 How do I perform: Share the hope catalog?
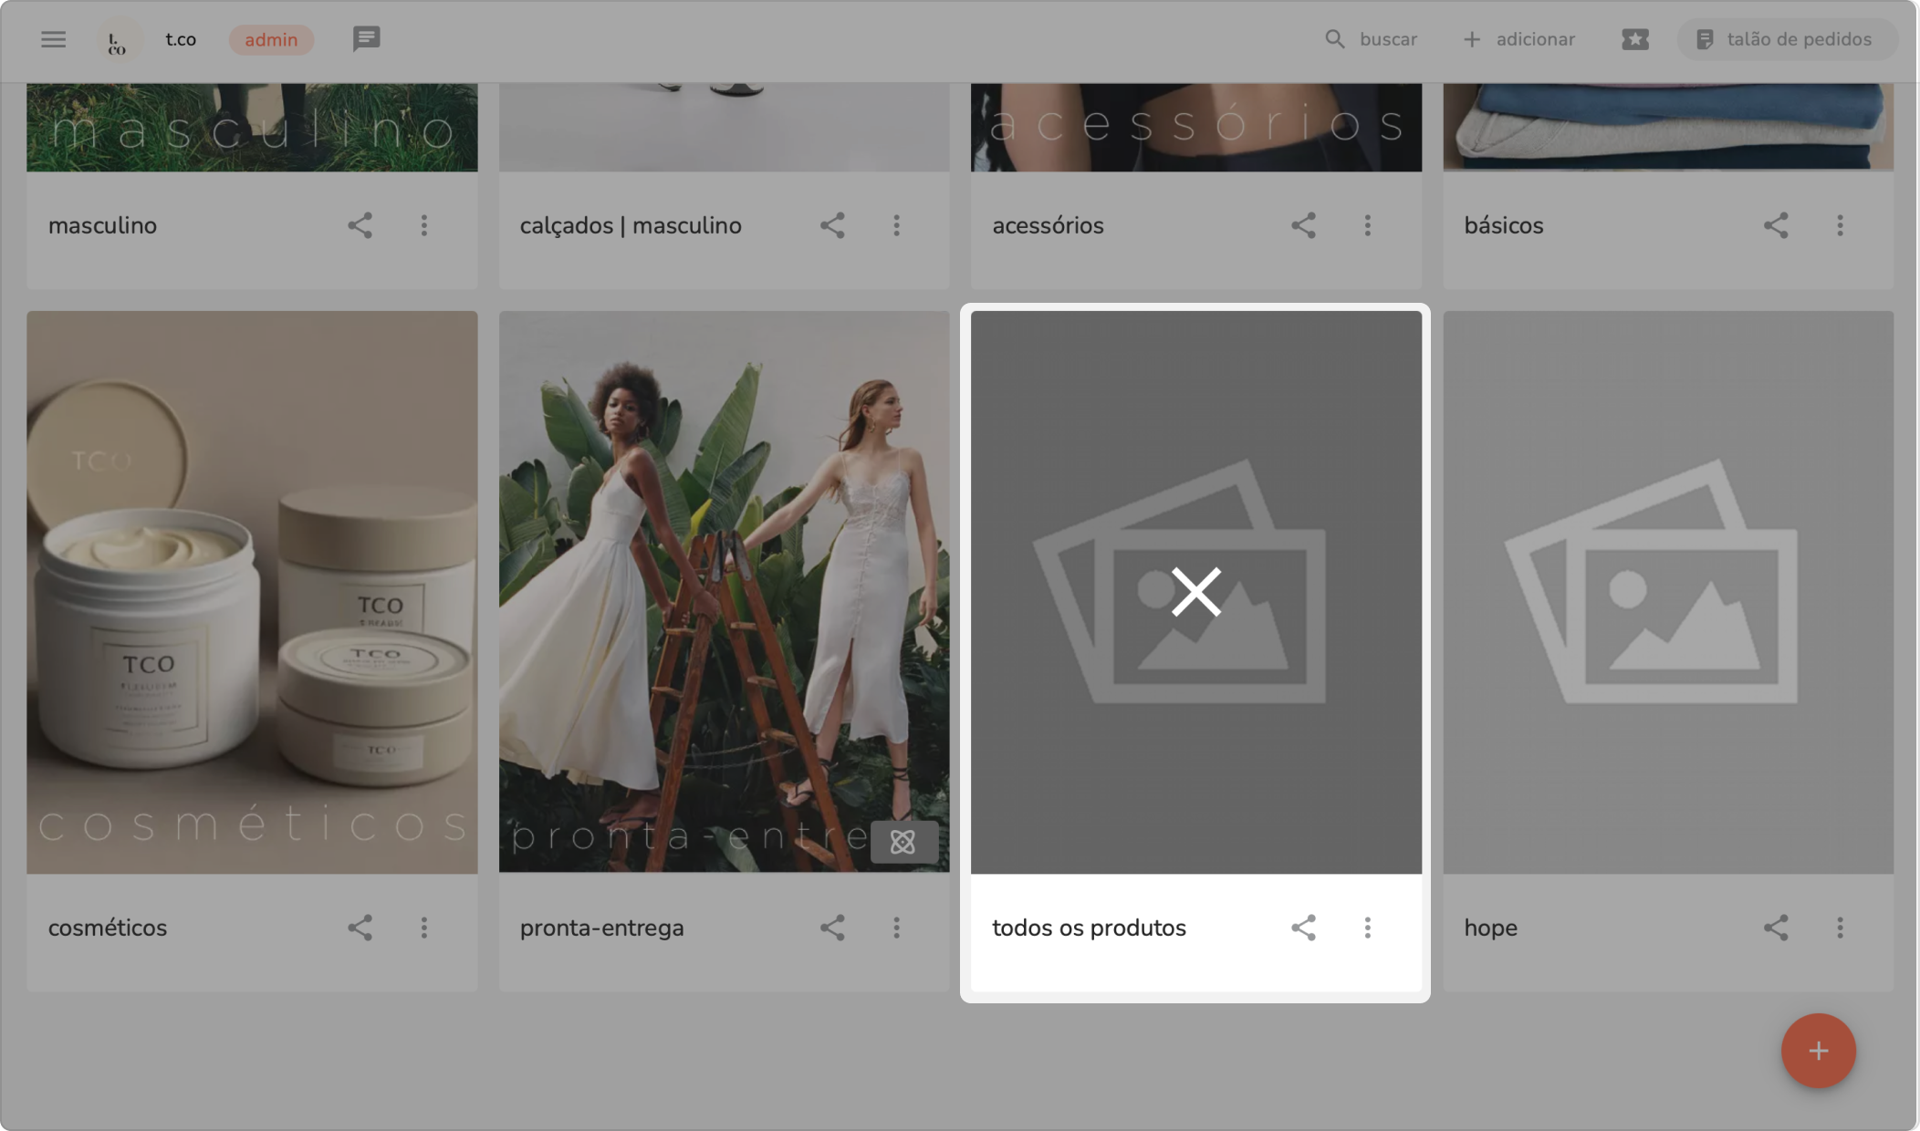(x=1775, y=928)
